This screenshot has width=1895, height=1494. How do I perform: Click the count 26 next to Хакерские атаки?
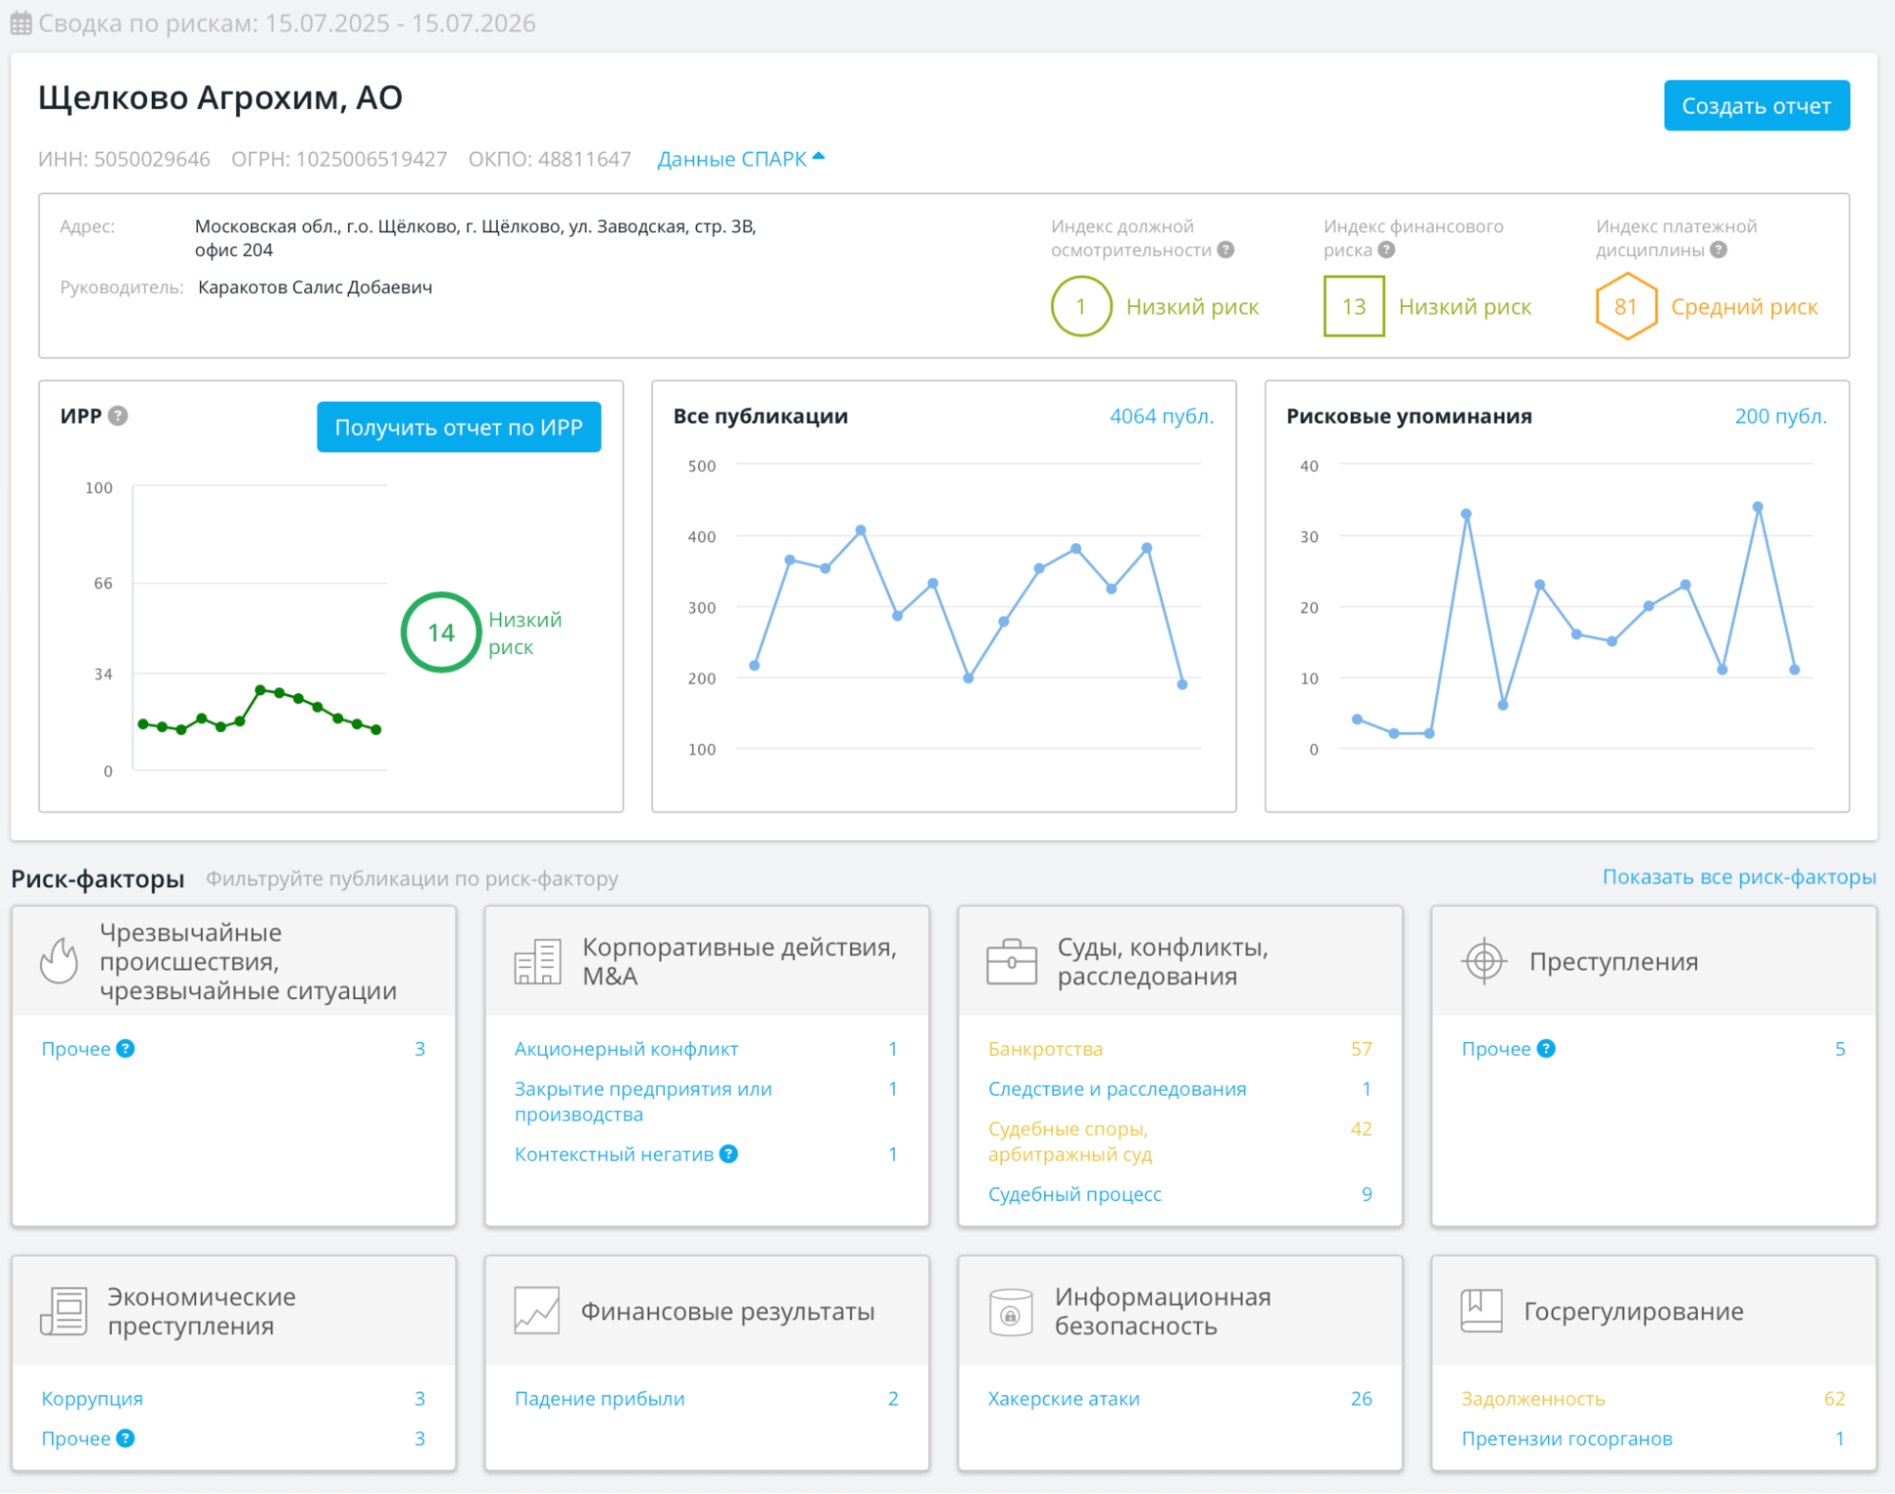coord(1361,1398)
